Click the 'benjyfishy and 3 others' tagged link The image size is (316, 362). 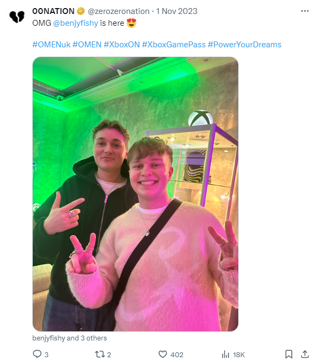(x=70, y=338)
